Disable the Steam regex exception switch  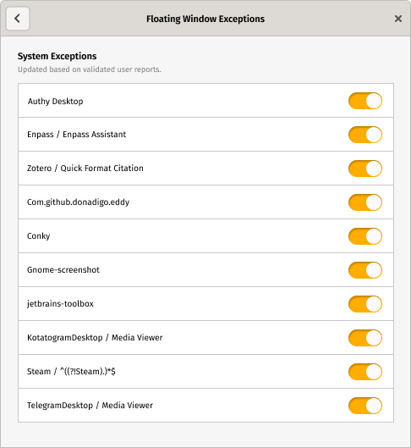pyautogui.click(x=365, y=372)
